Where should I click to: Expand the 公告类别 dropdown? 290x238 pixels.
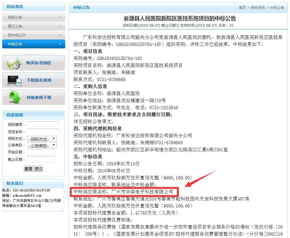pos(42,146)
